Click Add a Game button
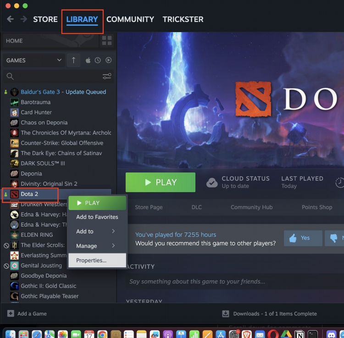This screenshot has height=338, width=344. [x=27, y=314]
